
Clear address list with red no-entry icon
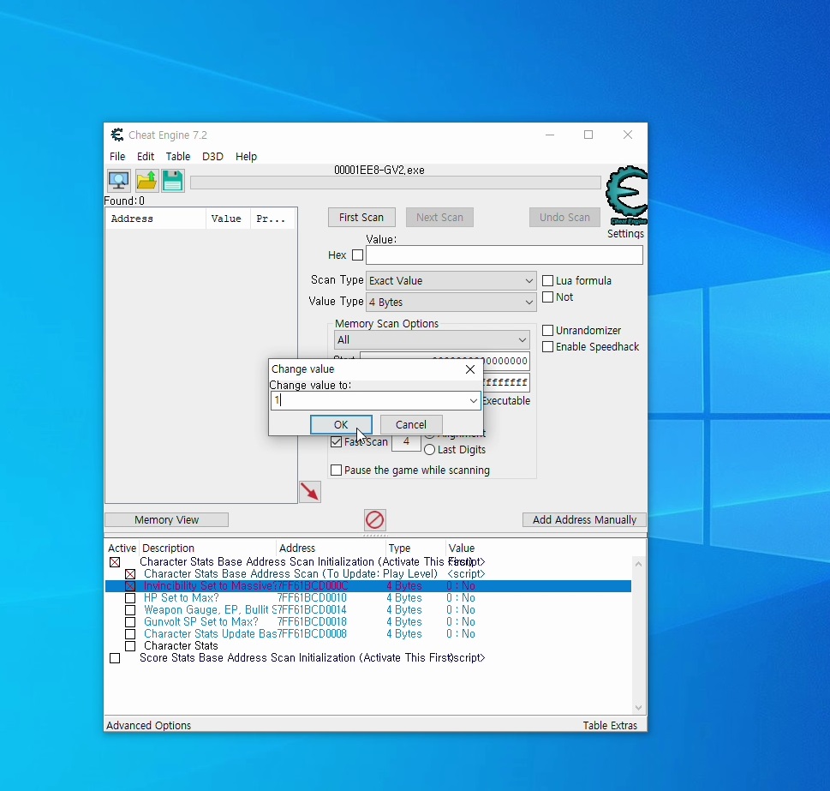point(375,520)
